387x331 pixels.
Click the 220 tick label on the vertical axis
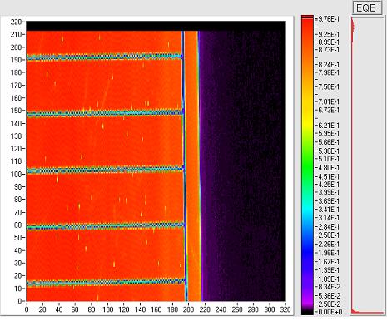(17, 22)
